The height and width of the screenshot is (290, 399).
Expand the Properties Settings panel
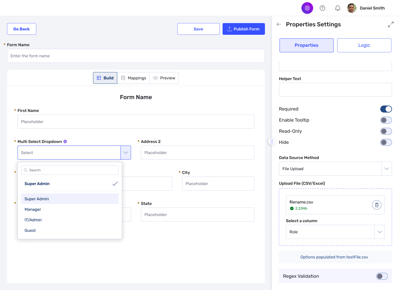pos(391,25)
